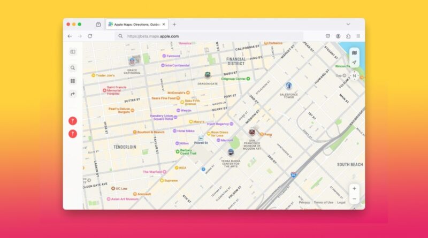Toggle the Apple Maps sidebar panel
428x238 pixels.
pos(73,52)
